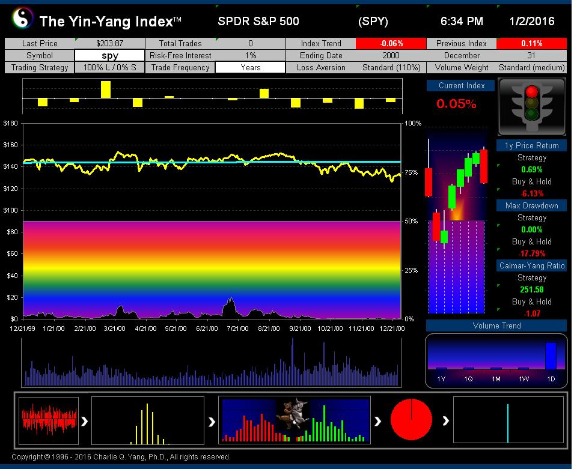
Task: Click the SPDR S&P 500 title
Action: pos(258,22)
